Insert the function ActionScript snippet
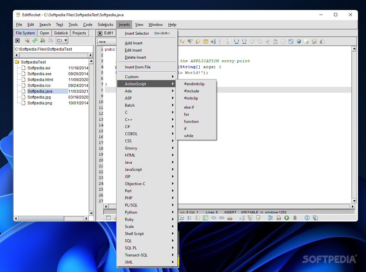This screenshot has width=366, height=272. pyautogui.click(x=196, y=121)
